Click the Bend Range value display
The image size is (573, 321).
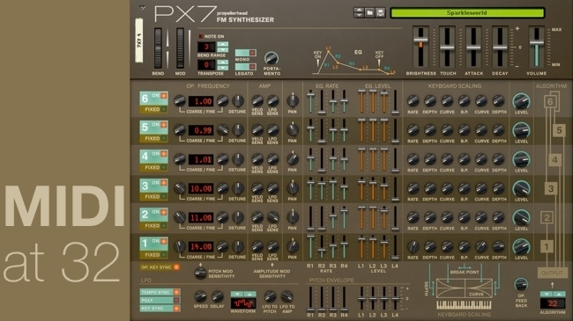(206, 47)
